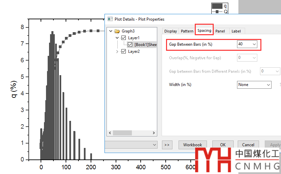Toggle the Layer1 checkbox
Screen dimensions: 281x174
click(x=124, y=38)
